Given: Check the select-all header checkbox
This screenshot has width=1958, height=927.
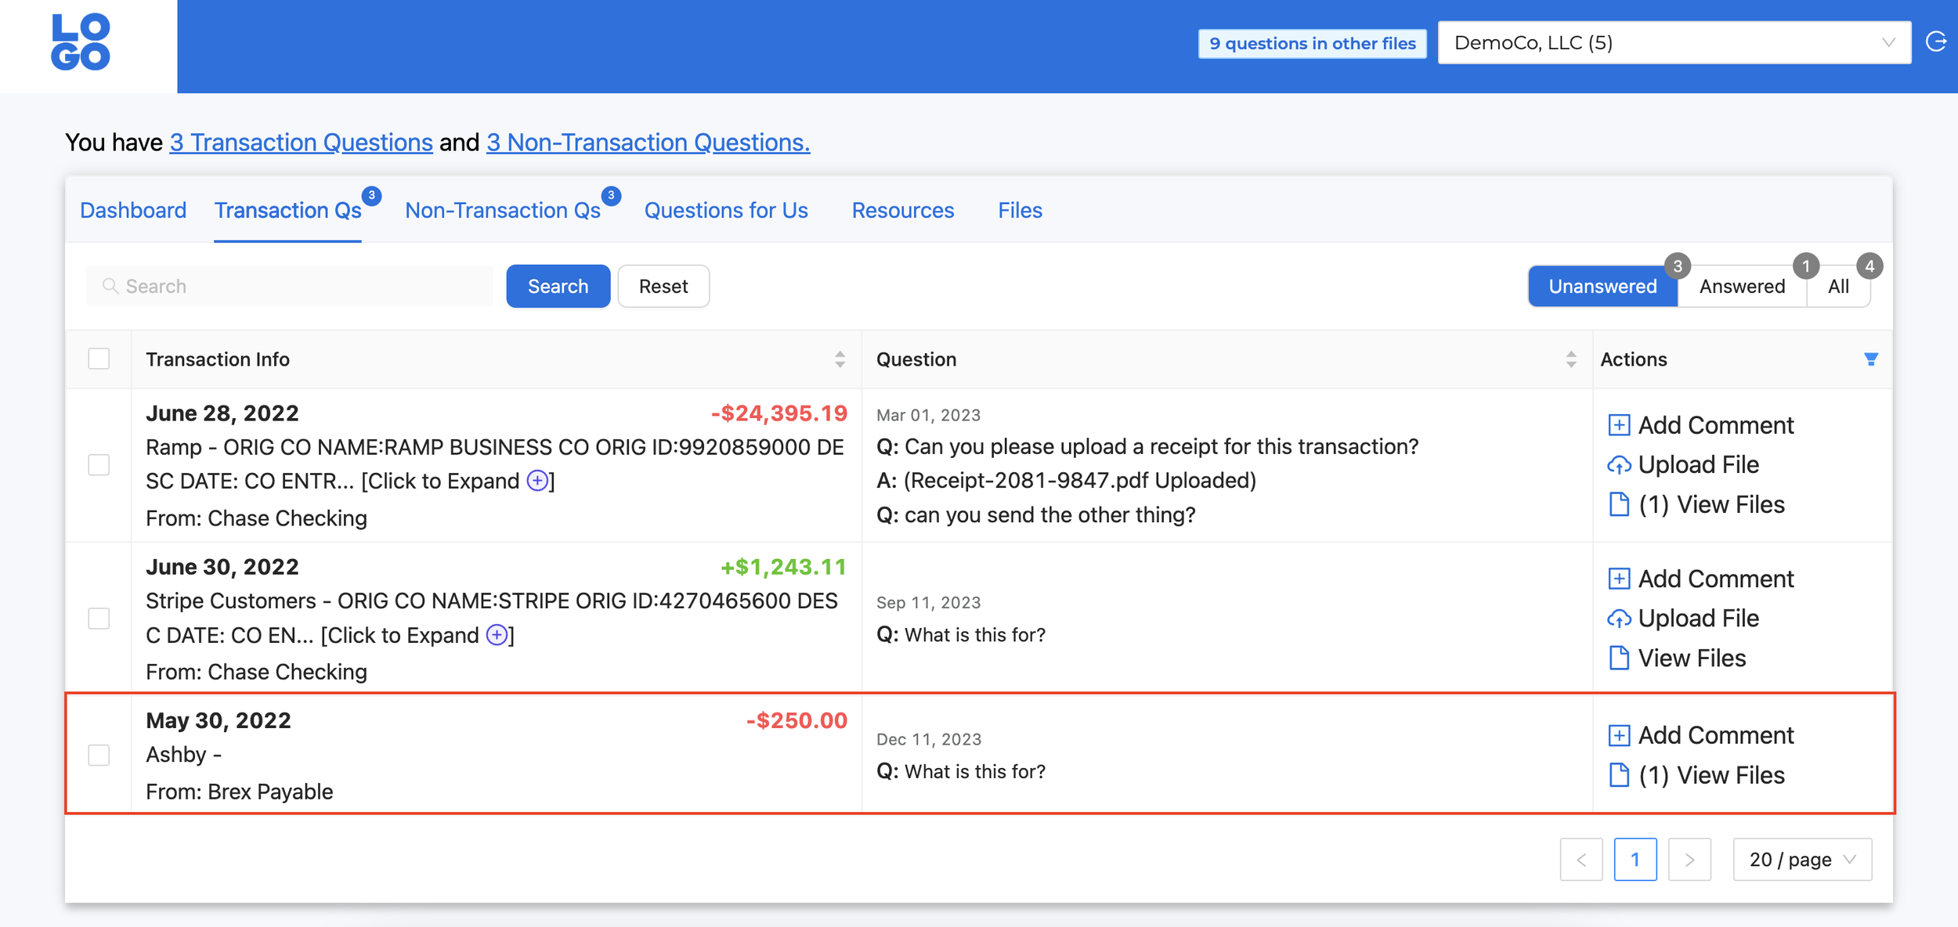Looking at the screenshot, I should tap(99, 359).
